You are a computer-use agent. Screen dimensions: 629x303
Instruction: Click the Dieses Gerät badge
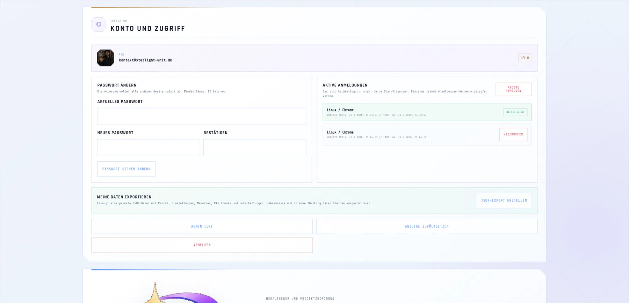pos(515,112)
